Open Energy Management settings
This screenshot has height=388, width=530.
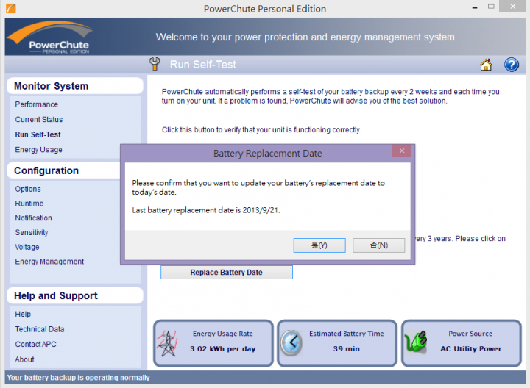(x=49, y=262)
